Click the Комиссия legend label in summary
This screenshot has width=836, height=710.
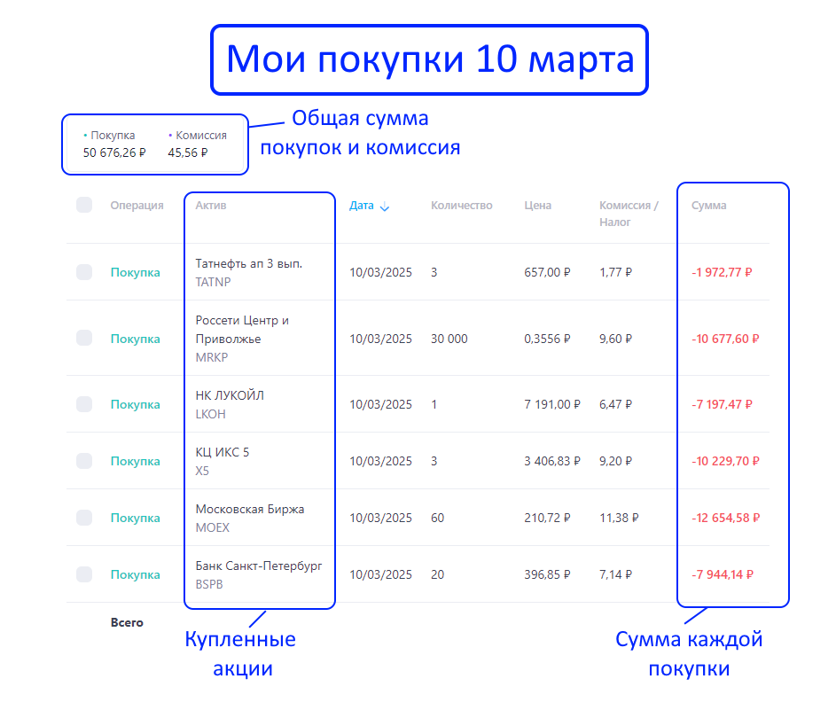point(201,136)
